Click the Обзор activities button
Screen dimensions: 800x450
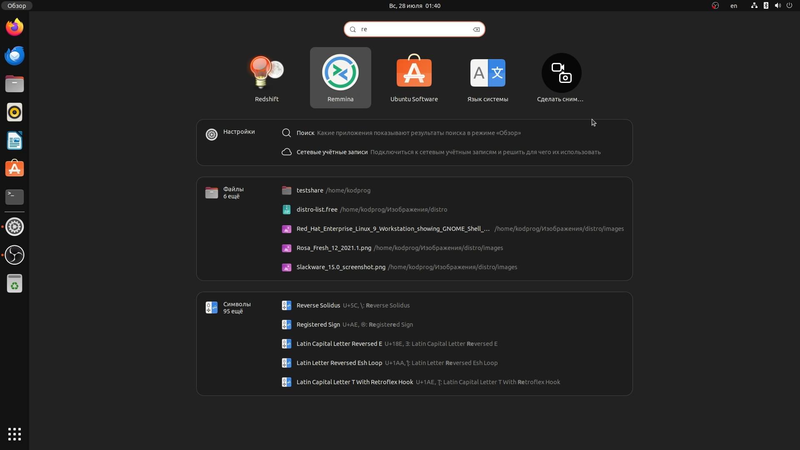click(x=17, y=6)
